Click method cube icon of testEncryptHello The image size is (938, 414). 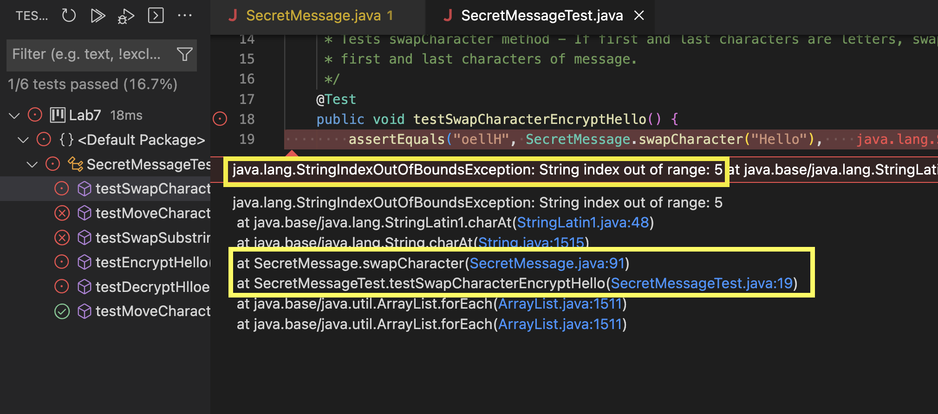click(x=84, y=262)
